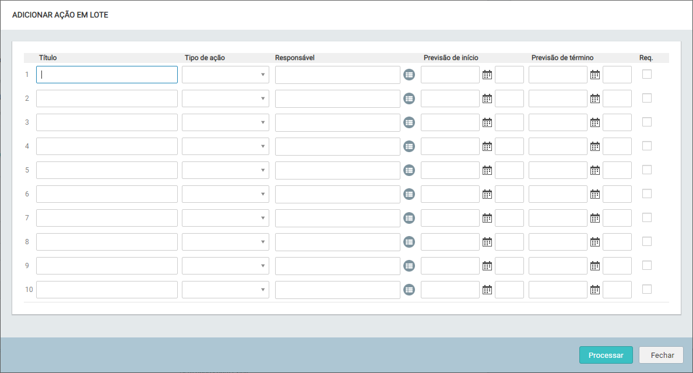Click the Título column header
Image resolution: width=693 pixels, height=373 pixels.
point(48,58)
